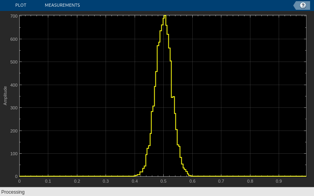314x196 pixels.
Task: Click the y-axis tick label 300
Action: [x=14, y=108]
